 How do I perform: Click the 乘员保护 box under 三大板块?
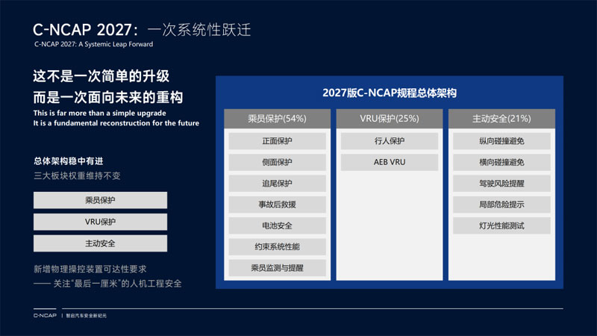(x=100, y=200)
